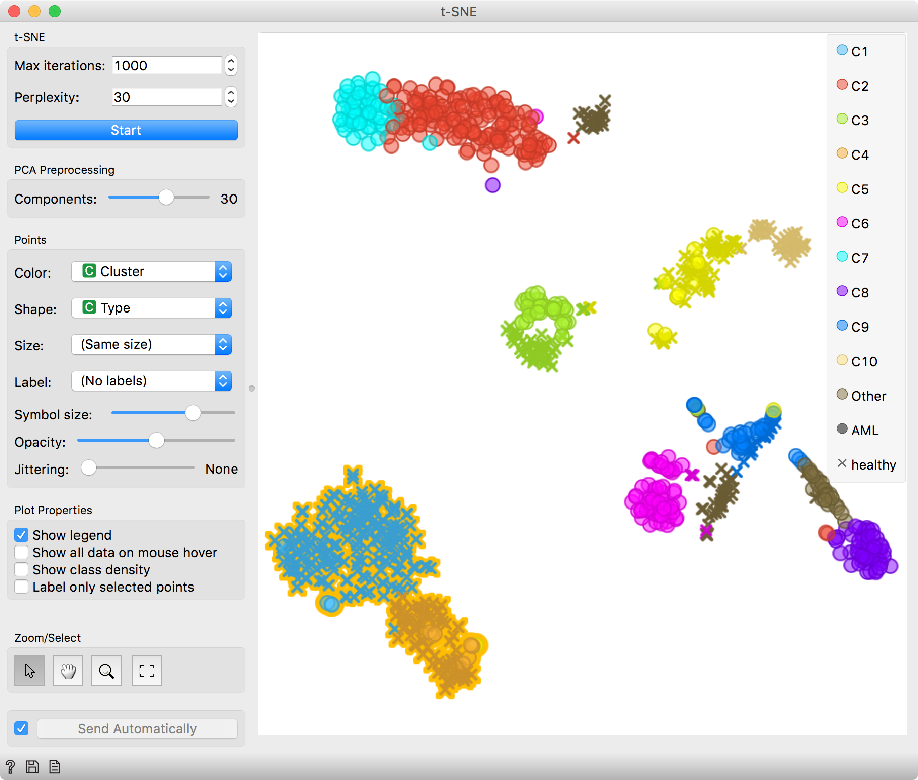Viewport: 918px width, 780px height.
Task: Save image with the floppy disk icon
Action: pyautogui.click(x=32, y=767)
